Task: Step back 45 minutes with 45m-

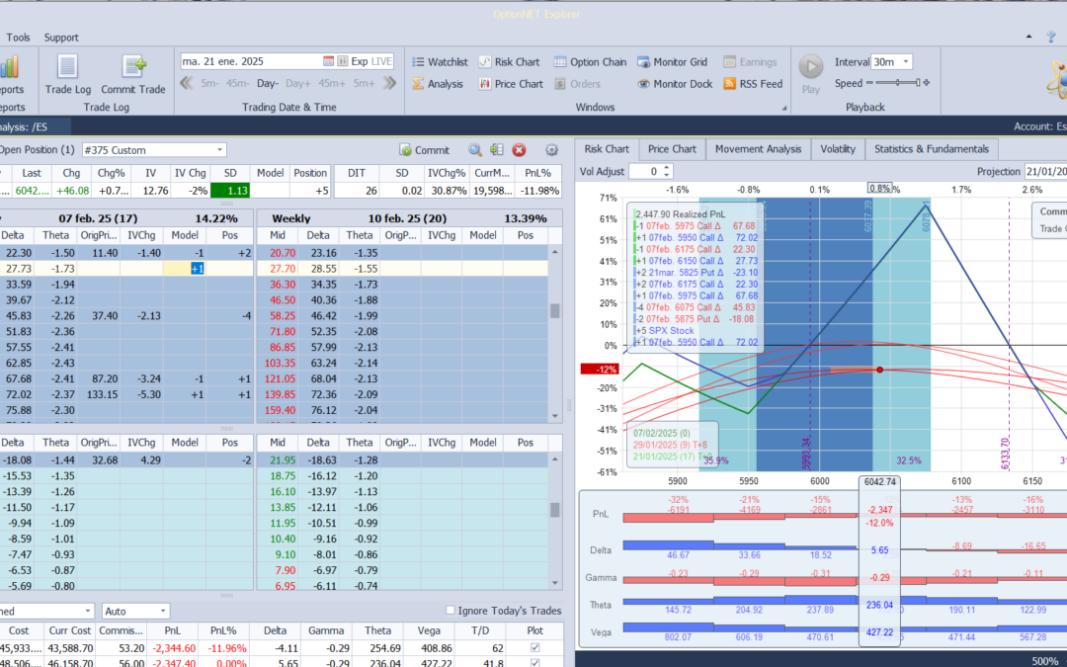Action: click(237, 83)
